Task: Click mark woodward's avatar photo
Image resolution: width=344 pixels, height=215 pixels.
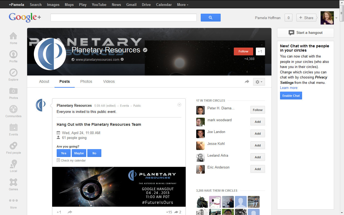Action: 200,122
